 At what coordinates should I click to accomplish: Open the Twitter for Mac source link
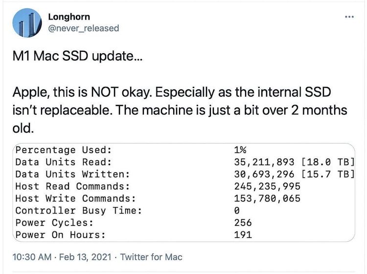(151, 256)
